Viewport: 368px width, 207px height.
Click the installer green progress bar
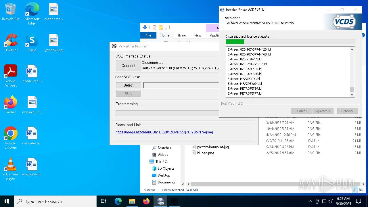pyautogui.click(x=290, y=42)
